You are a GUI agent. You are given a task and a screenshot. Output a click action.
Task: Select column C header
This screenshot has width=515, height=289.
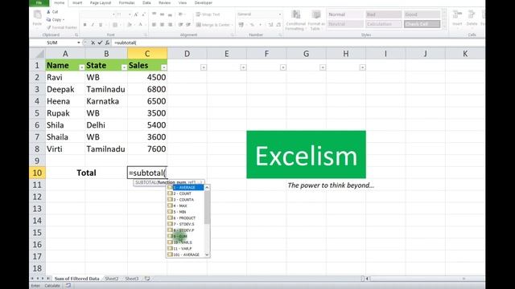[147, 54]
